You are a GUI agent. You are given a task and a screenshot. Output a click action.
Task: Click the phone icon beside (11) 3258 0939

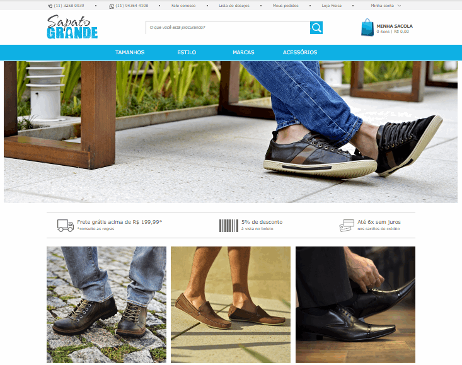coord(50,6)
